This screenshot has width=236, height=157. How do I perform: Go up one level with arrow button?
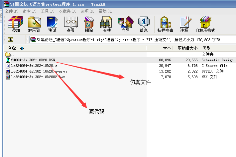click(11, 40)
